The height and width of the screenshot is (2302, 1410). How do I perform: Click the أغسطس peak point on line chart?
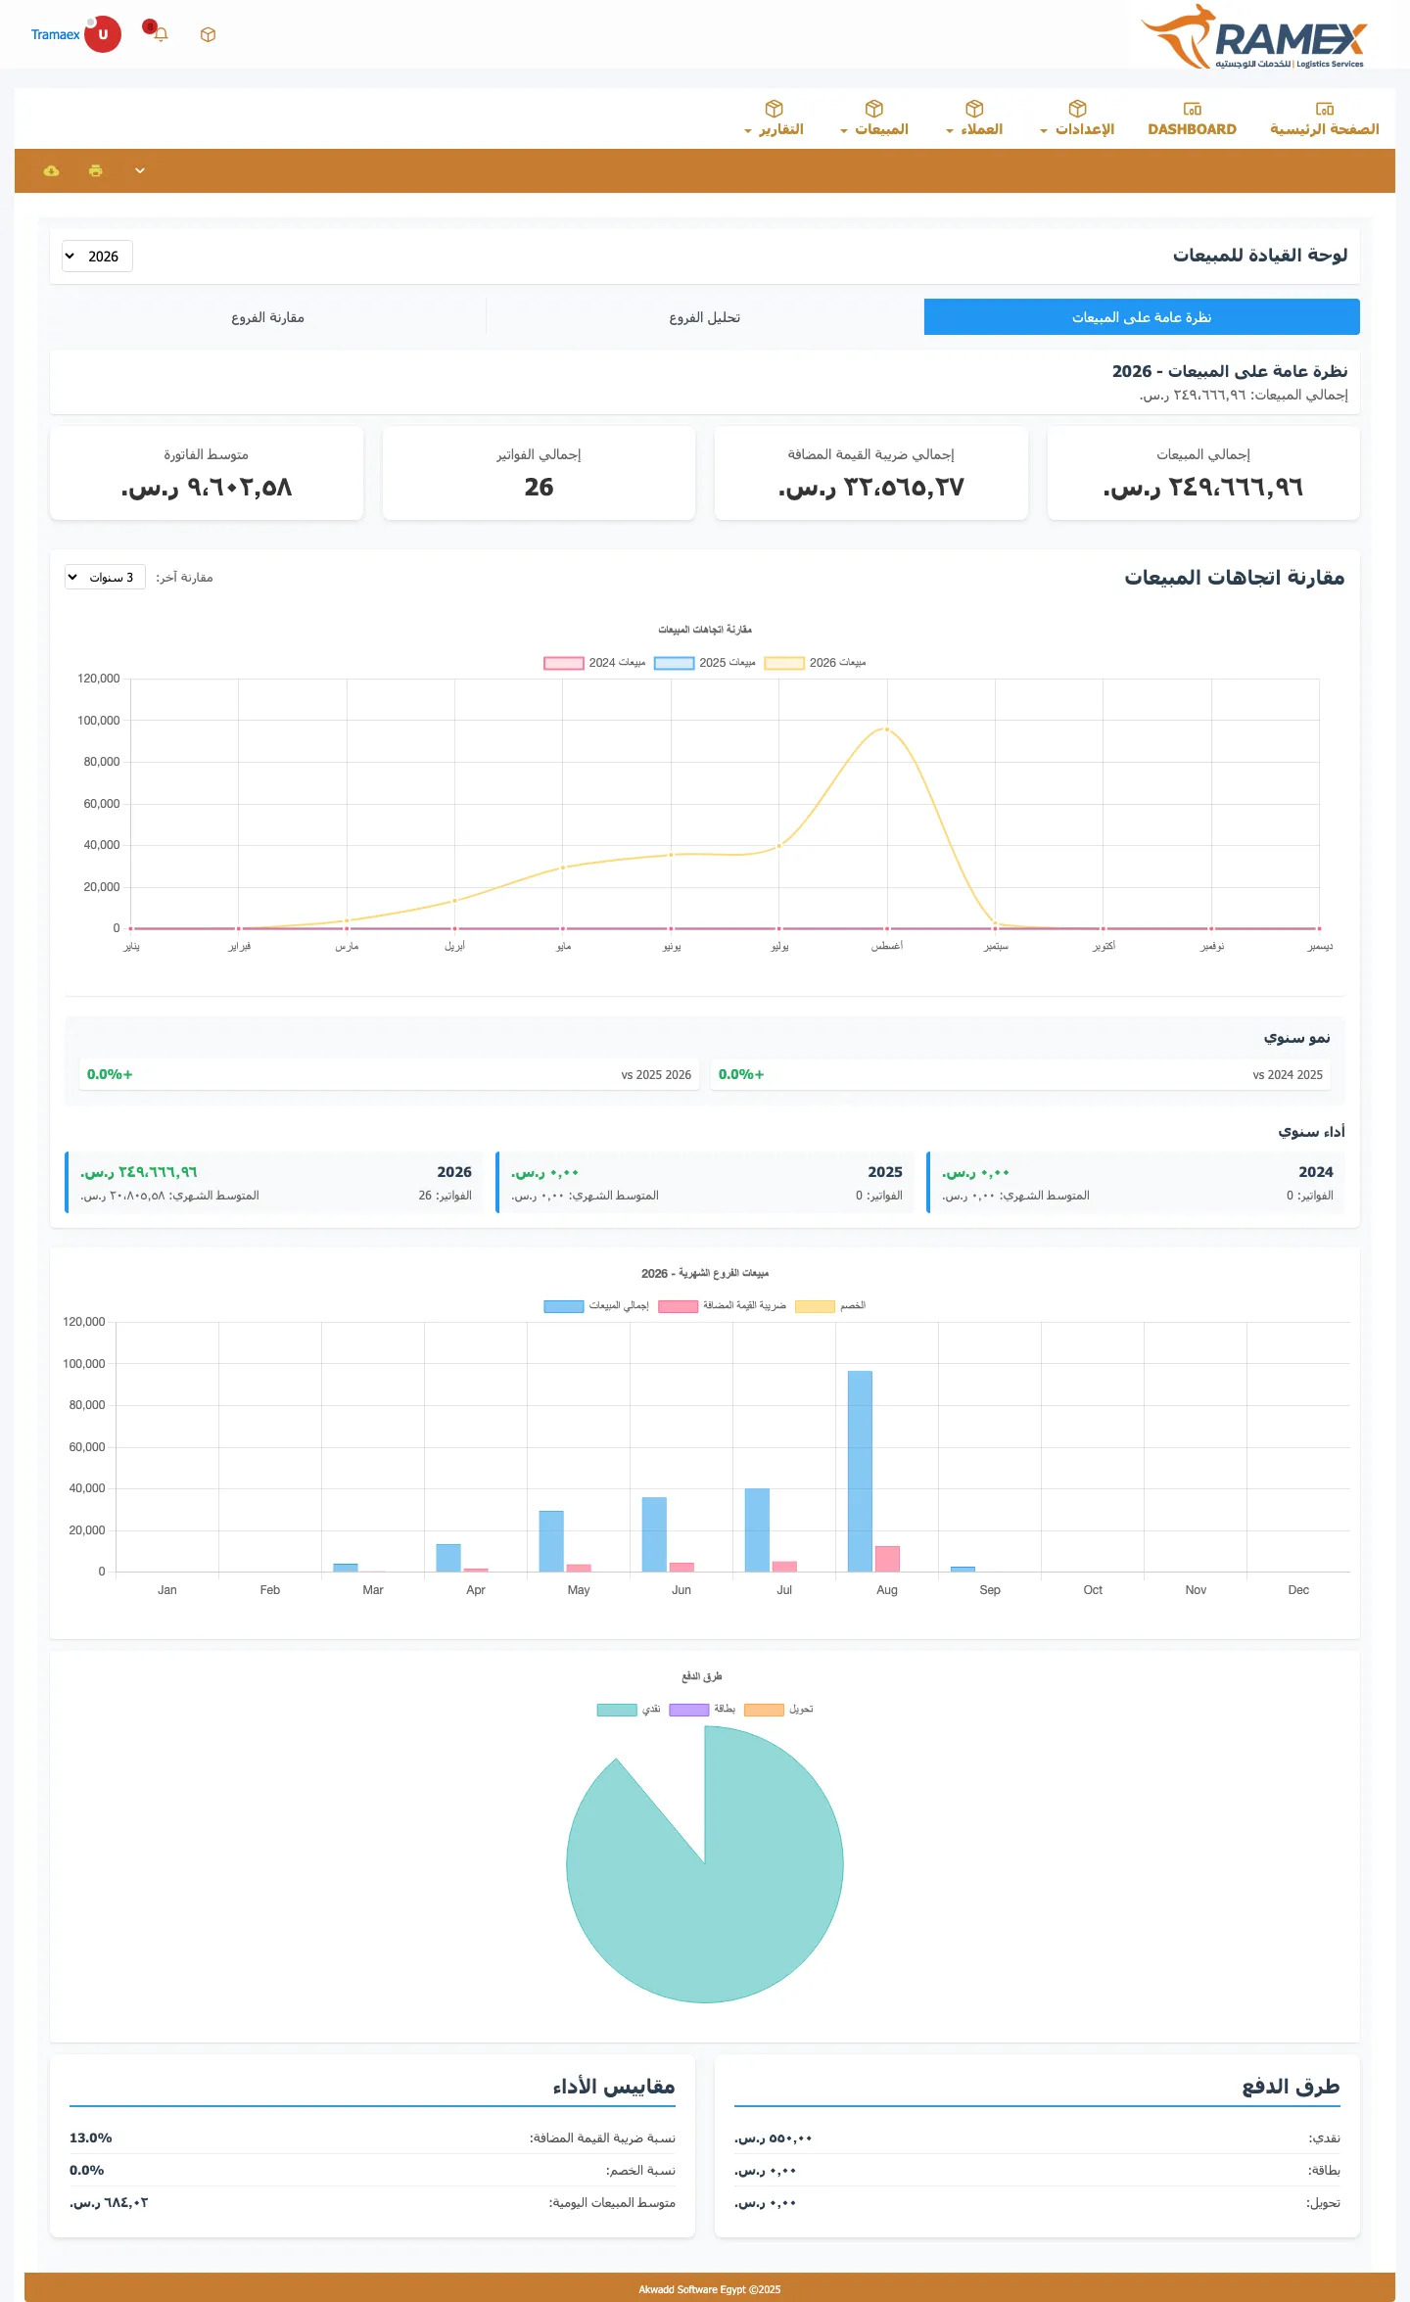click(887, 728)
